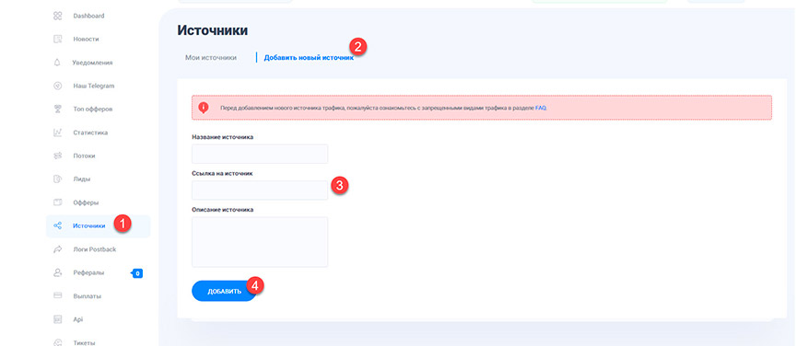Open Потоки menu item
The image size is (796, 346).
84,156
